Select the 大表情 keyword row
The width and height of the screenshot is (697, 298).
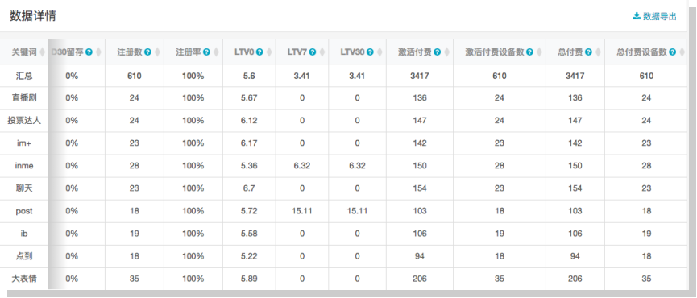tap(24, 279)
